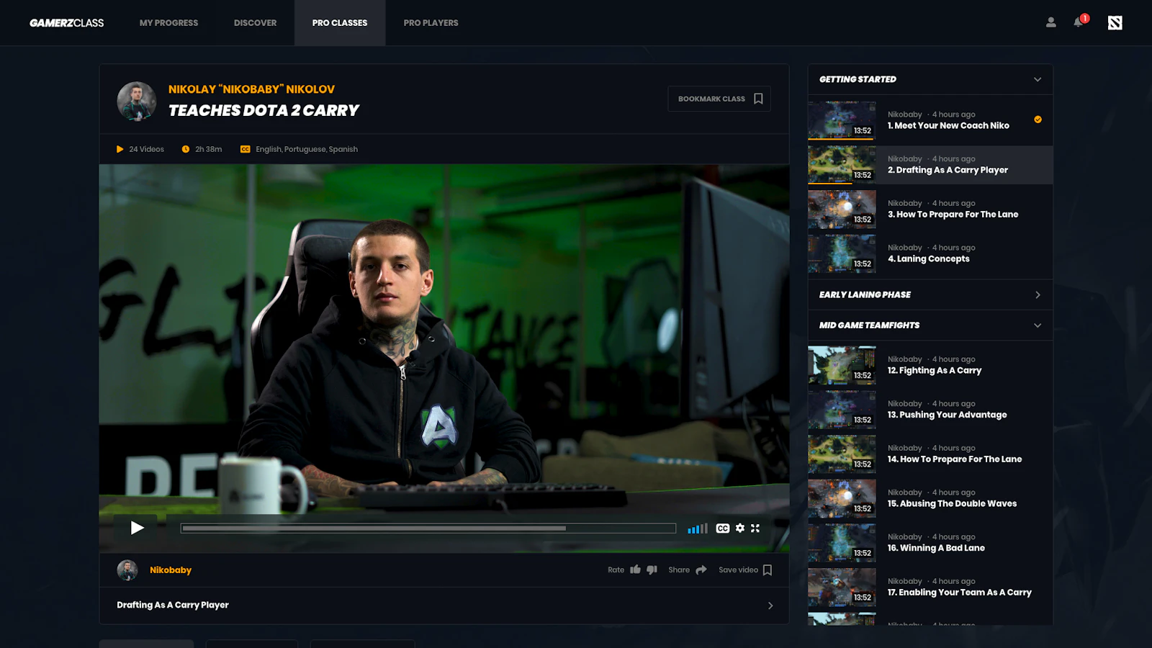Open lesson 15 Abusing The Double Waves
Viewport: 1152px width, 648px height.
[x=930, y=499]
